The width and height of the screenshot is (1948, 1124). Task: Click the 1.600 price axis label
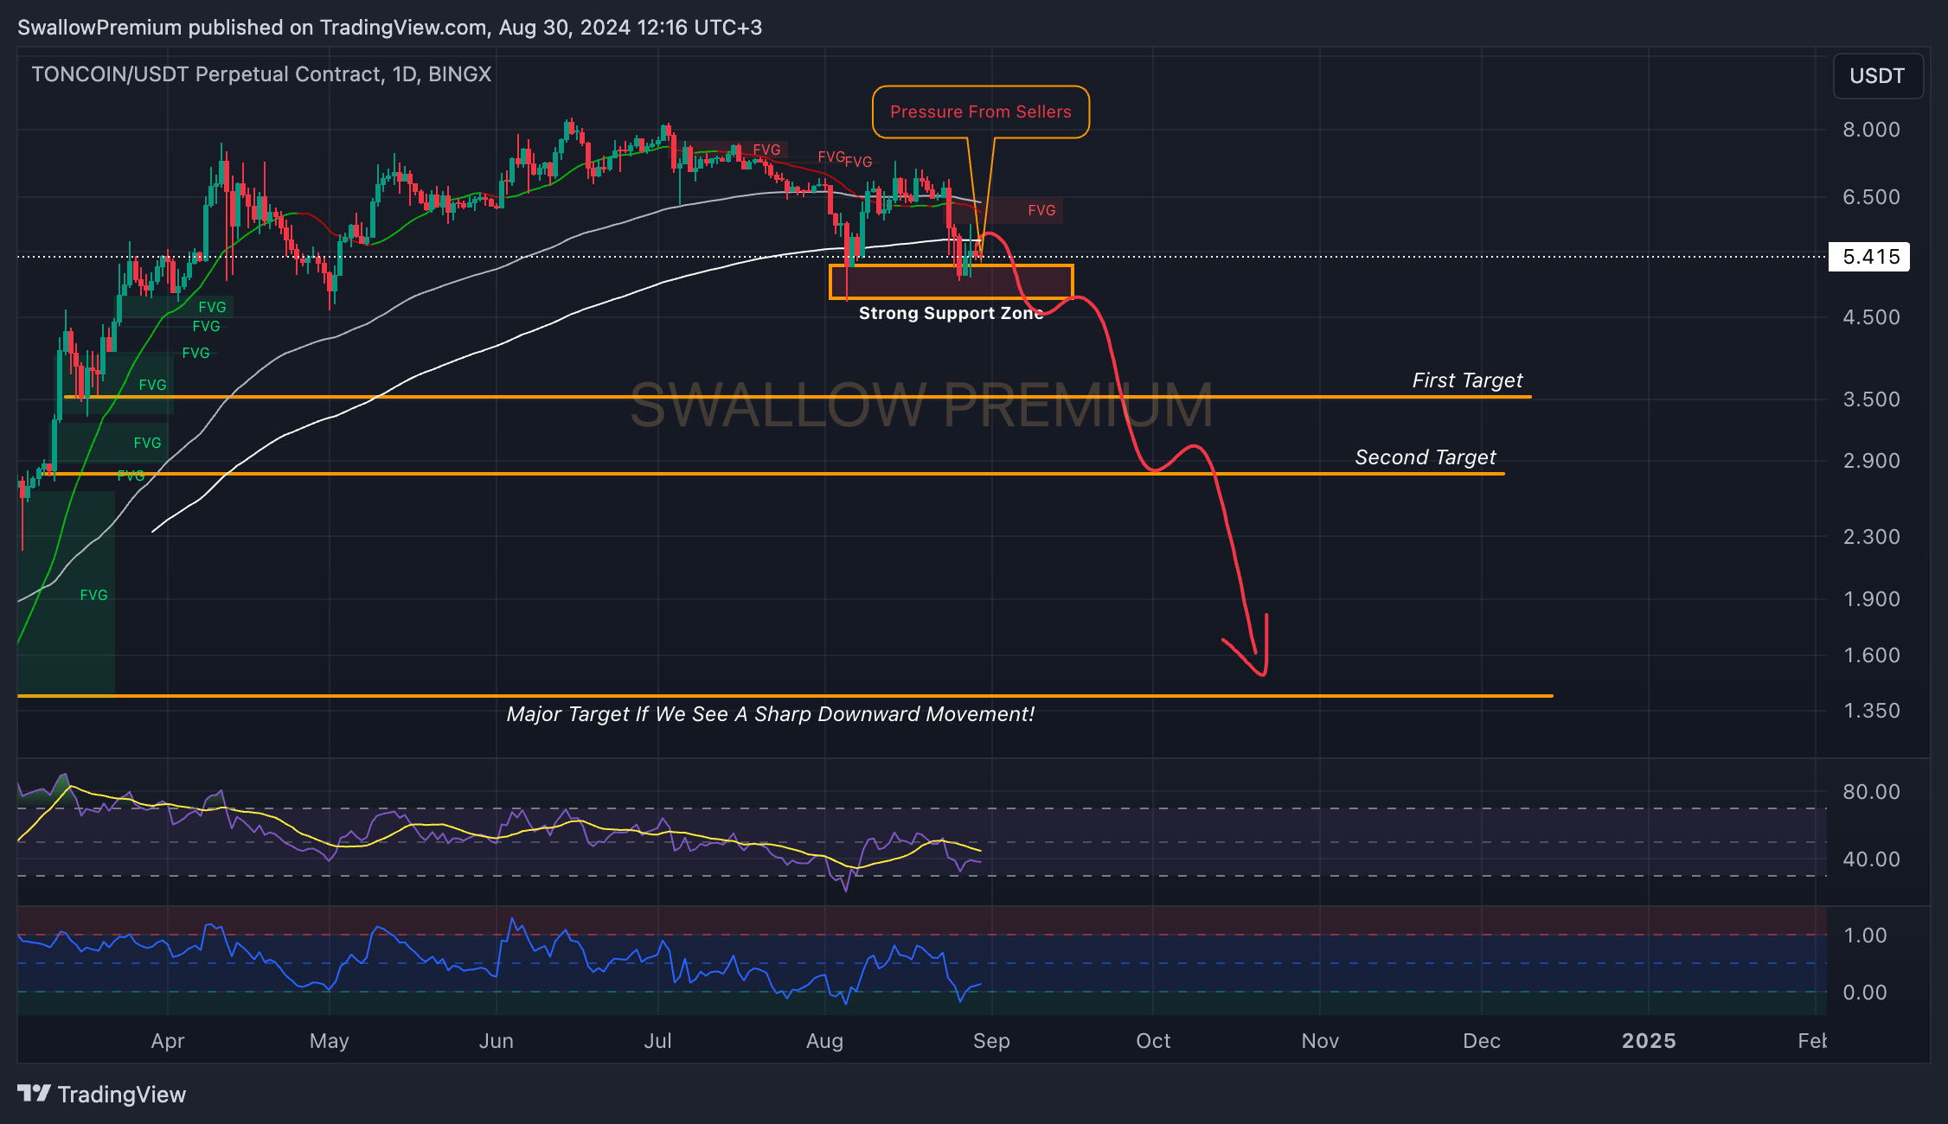click(1871, 655)
